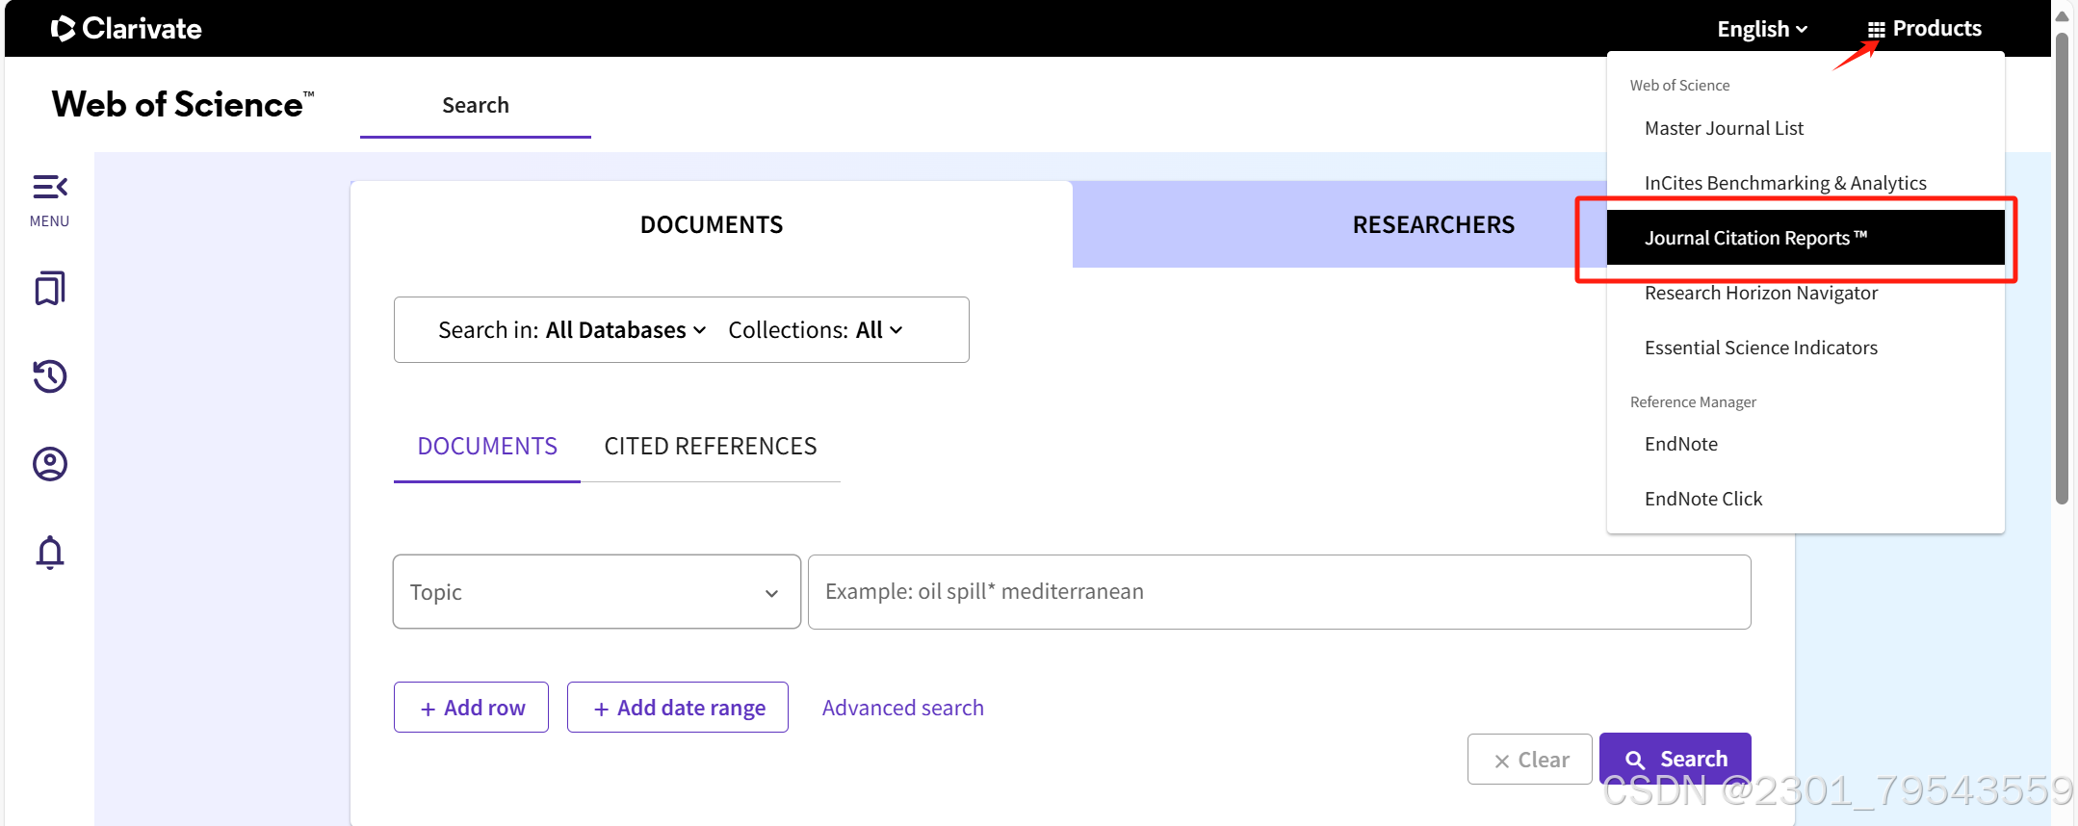The width and height of the screenshot is (2078, 826).
Task: Open marked list bookmark icon in sidebar
Action: click(50, 288)
